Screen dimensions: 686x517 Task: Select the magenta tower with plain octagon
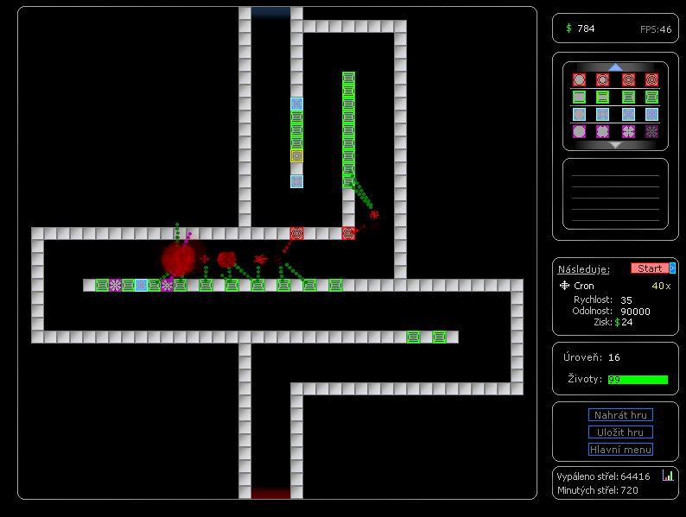(x=579, y=131)
